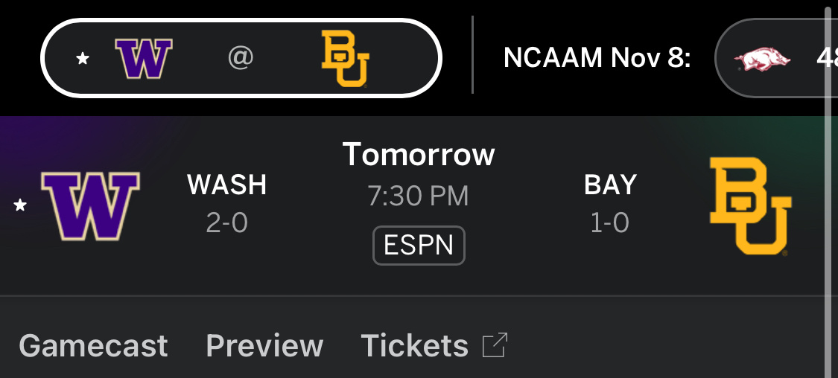
Task: Click Washington's 2-0 record
Action: (227, 222)
